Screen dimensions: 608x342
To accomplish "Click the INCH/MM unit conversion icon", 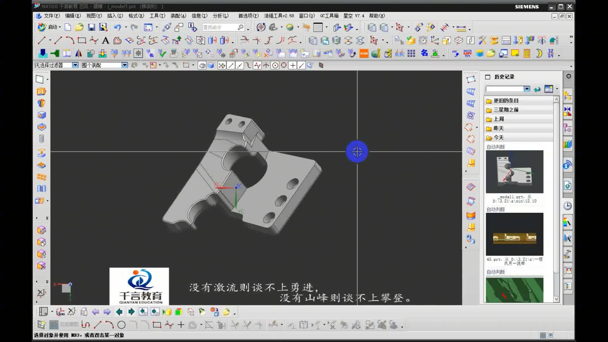I will pyautogui.click(x=467, y=54).
